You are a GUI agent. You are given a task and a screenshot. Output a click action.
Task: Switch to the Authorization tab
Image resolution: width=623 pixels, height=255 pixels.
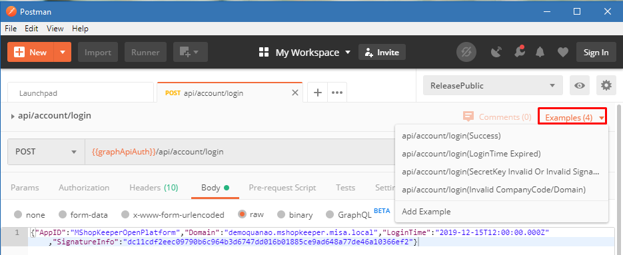(x=84, y=188)
